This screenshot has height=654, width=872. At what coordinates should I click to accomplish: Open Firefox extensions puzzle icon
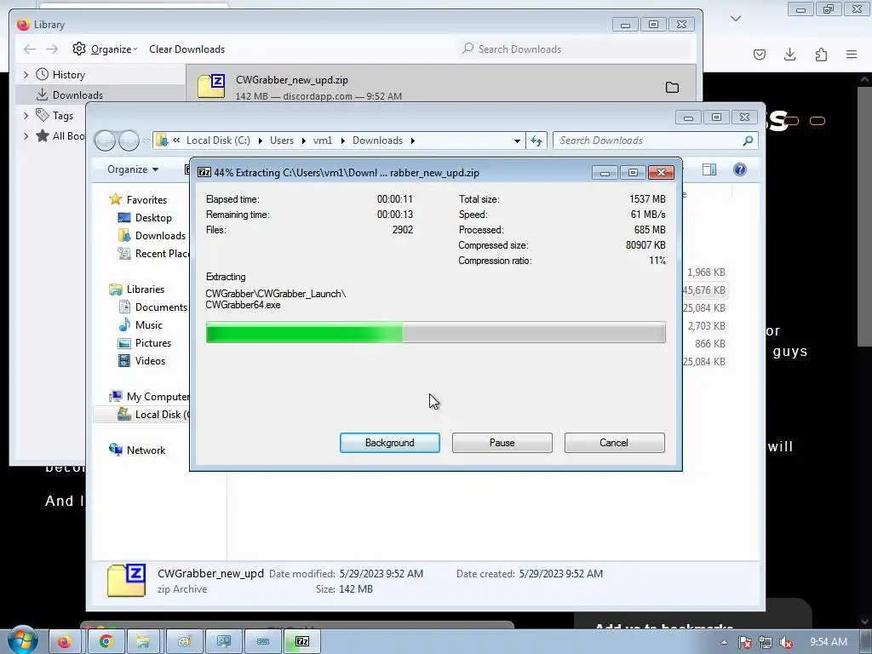tap(821, 54)
